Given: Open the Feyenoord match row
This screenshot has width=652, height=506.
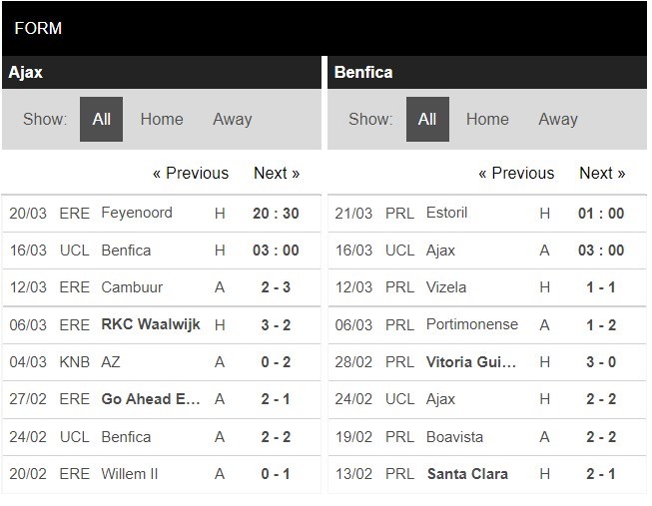Looking at the screenshot, I should [x=162, y=214].
